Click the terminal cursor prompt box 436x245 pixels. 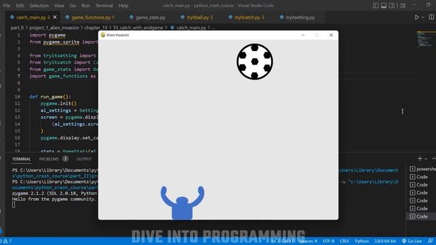click(14, 205)
